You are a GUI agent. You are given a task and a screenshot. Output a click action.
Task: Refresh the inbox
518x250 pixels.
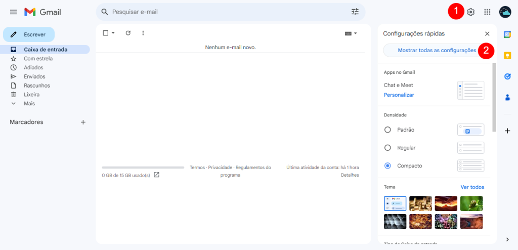coord(128,33)
